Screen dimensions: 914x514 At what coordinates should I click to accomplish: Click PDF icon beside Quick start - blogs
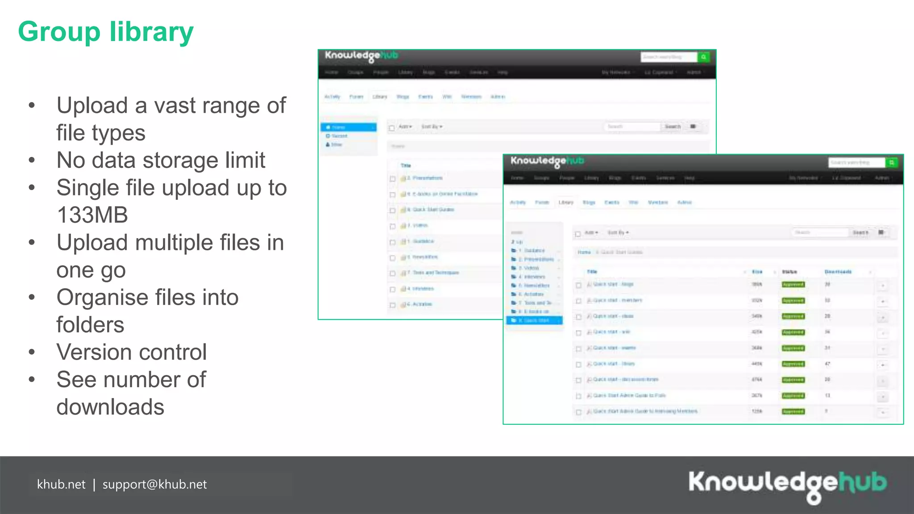coord(589,285)
